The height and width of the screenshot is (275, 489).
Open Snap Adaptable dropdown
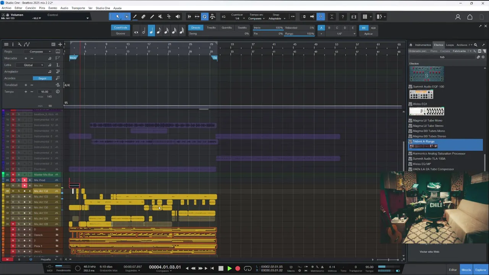276,17
